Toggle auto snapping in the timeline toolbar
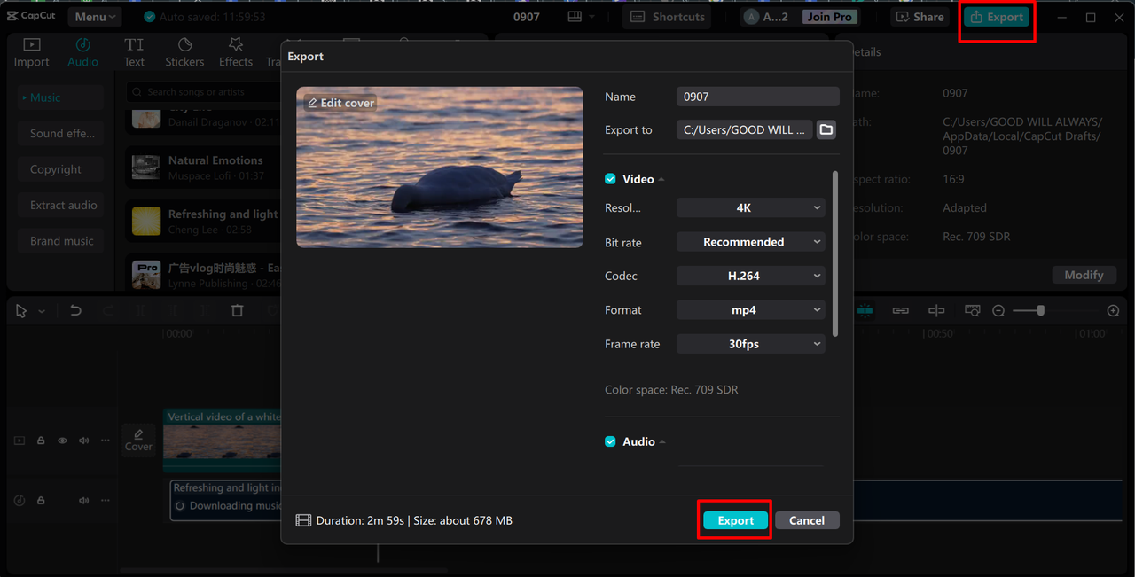The image size is (1135, 577). 865,310
